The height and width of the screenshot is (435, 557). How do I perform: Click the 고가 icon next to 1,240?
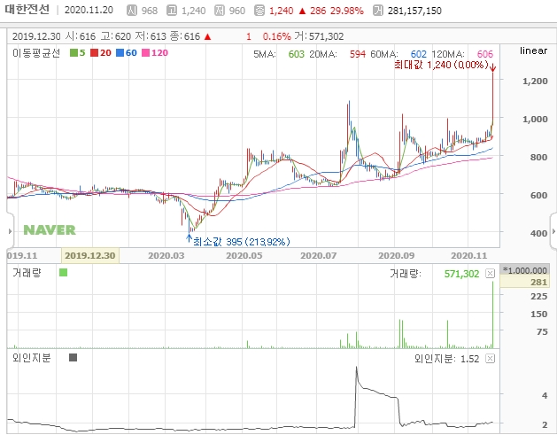click(172, 11)
